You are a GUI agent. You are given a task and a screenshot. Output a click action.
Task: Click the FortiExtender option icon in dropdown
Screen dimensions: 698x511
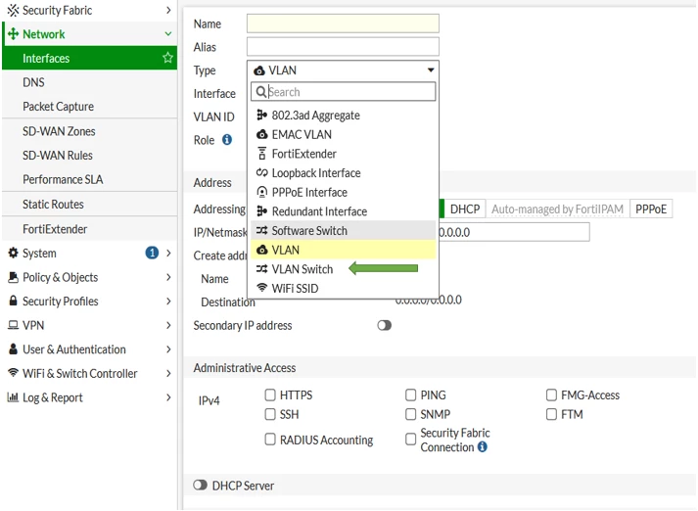point(261,154)
